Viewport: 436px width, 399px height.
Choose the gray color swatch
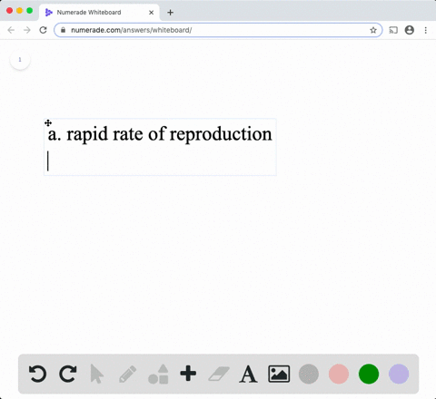point(309,374)
